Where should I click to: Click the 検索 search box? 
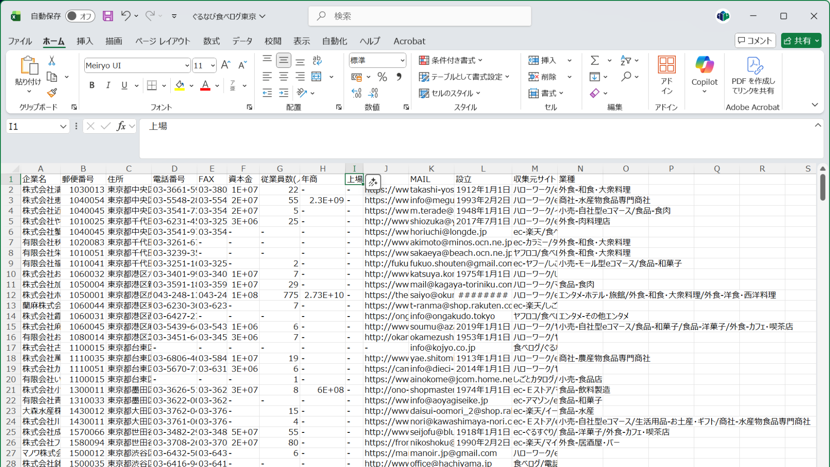point(419,16)
